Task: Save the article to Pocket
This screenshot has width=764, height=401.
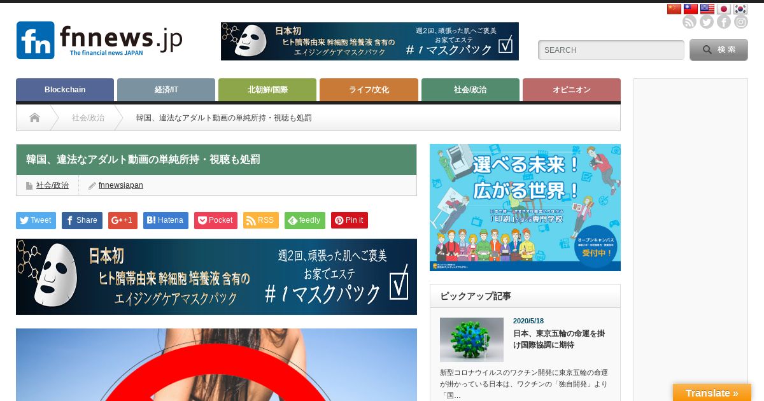Action: click(216, 220)
